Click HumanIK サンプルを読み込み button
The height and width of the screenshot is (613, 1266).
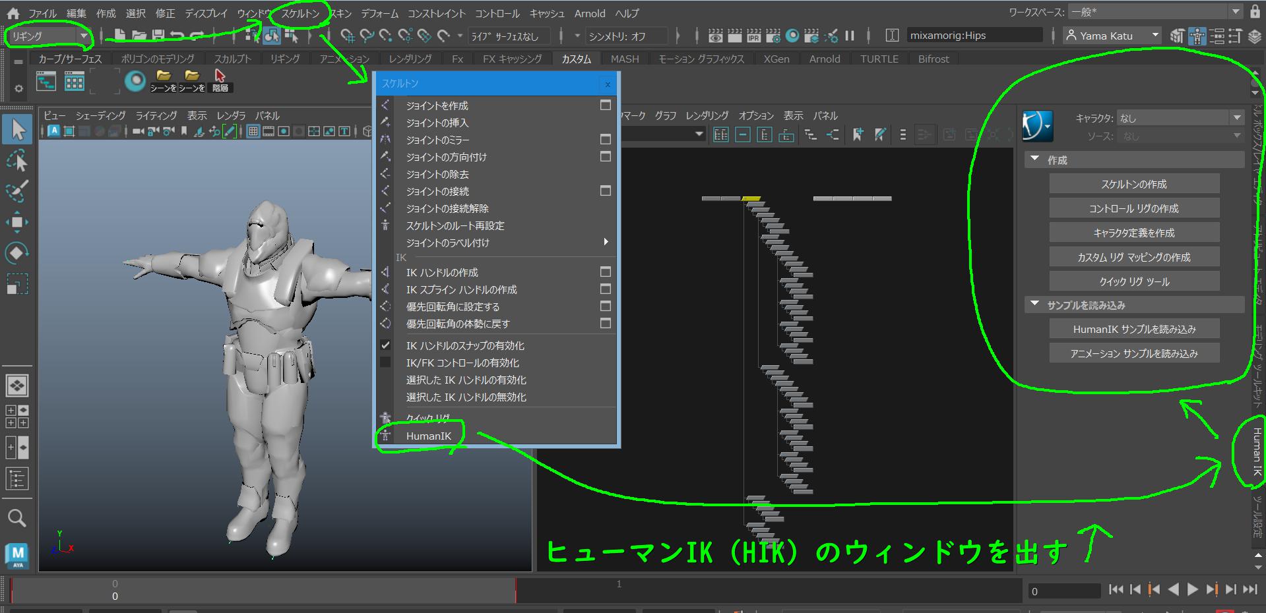[x=1134, y=329]
